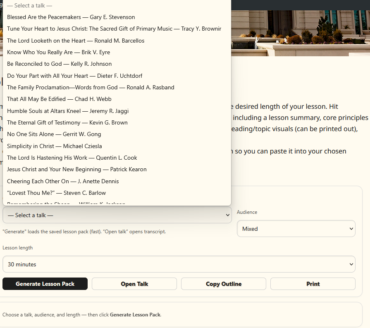370x328 pixels.
Task: Click the Copy Outline button
Action: click(223, 284)
